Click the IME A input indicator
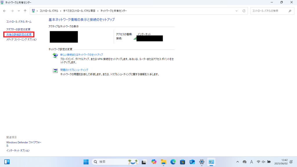 (x=251, y=162)
